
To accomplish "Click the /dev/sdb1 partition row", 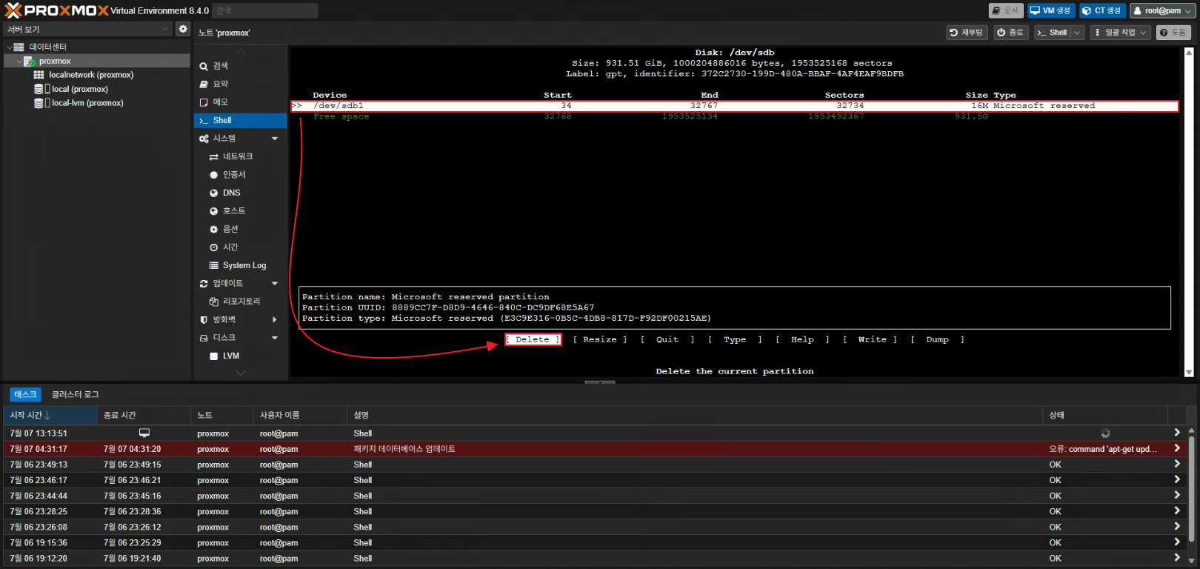I will (734, 106).
